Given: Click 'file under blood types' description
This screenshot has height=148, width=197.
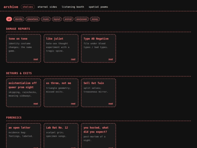Looking at the screenshot, I should click(96, 45).
